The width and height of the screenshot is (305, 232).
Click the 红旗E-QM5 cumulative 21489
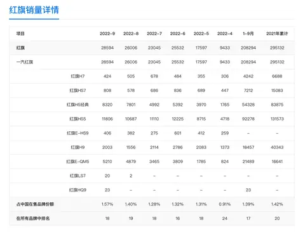(x=248, y=162)
